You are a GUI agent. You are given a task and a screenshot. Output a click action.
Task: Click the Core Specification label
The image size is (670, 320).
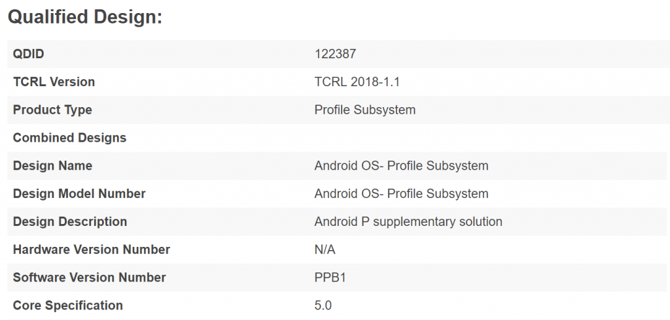tap(68, 306)
